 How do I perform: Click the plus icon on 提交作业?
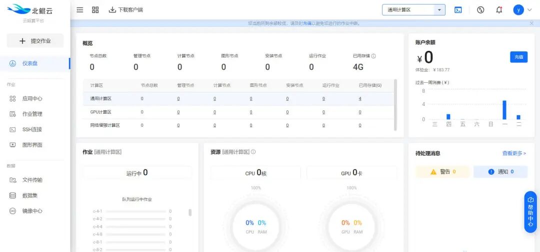tap(22, 41)
